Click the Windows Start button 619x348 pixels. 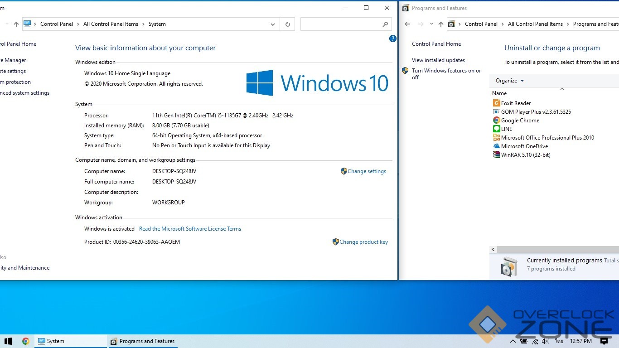pyautogui.click(x=8, y=341)
